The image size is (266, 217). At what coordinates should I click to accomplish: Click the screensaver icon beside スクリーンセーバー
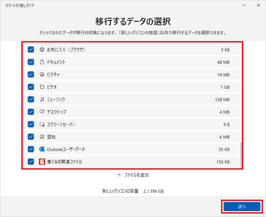[x=42, y=124]
